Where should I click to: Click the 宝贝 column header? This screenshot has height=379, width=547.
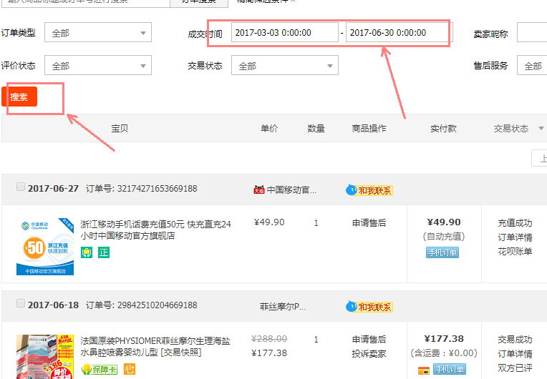120,129
